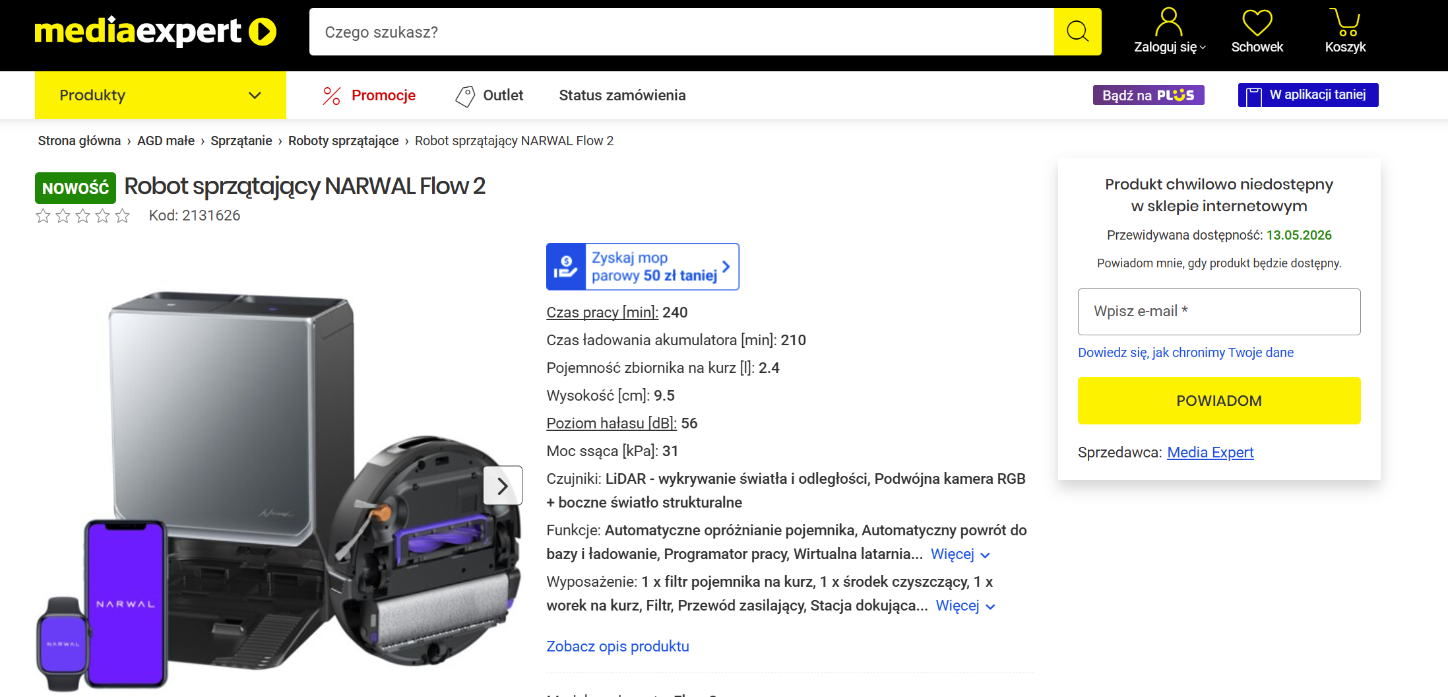
Task: Open Dowiedz się, jak chronimy Twoje dane
Action: 1185,352
